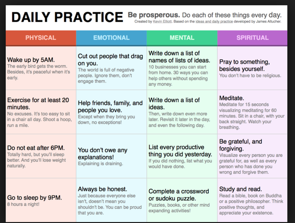The height and width of the screenshot is (223, 295).
Task: Select the PHYSICAL column header
Action: pyautogui.click(x=40, y=38)
